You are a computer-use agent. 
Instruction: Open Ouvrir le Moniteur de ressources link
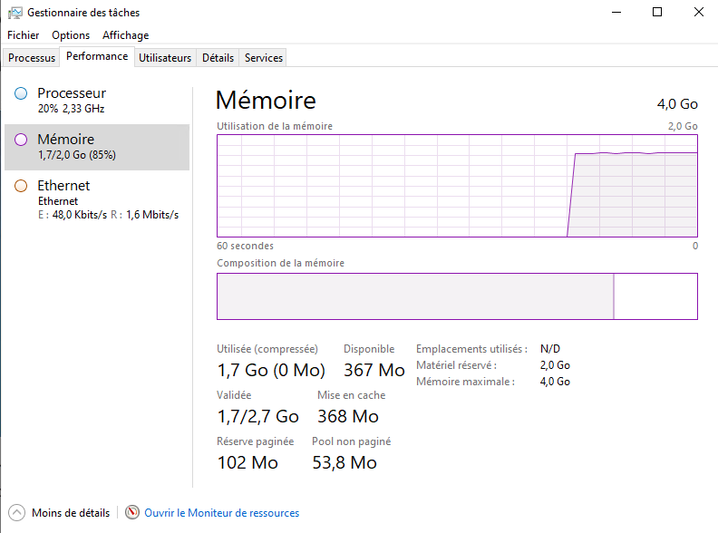pyautogui.click(x=221, y=513)
